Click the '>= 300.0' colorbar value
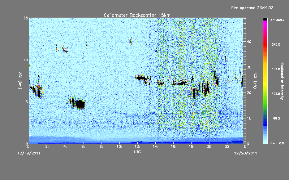Viewport: 289px width, 180px height. (x=277, y=20)
